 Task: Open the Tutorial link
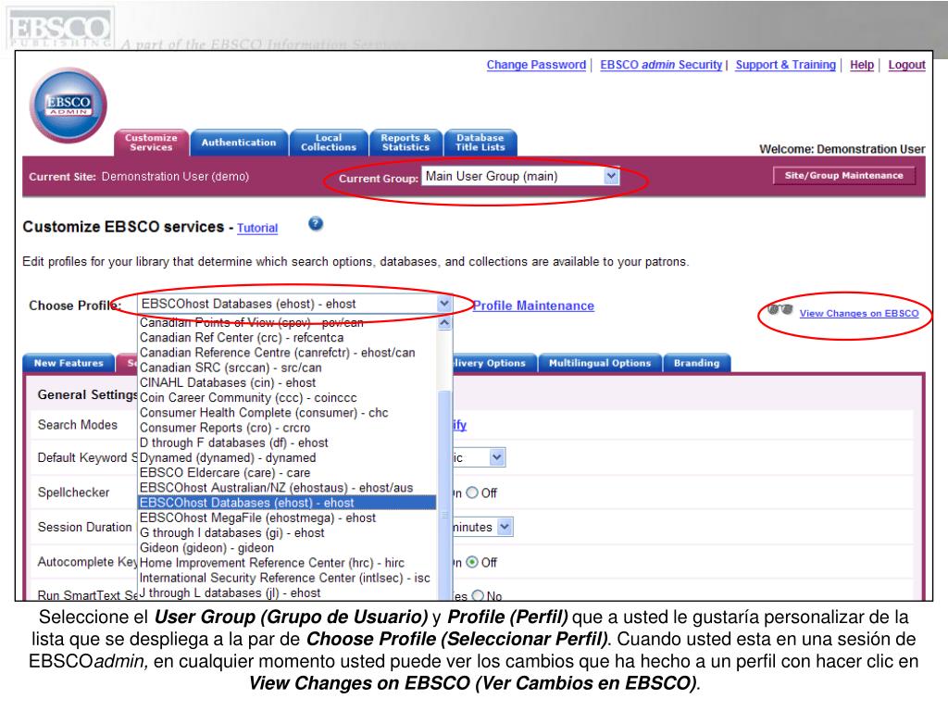pyautogui.click(x=257, y=228)
